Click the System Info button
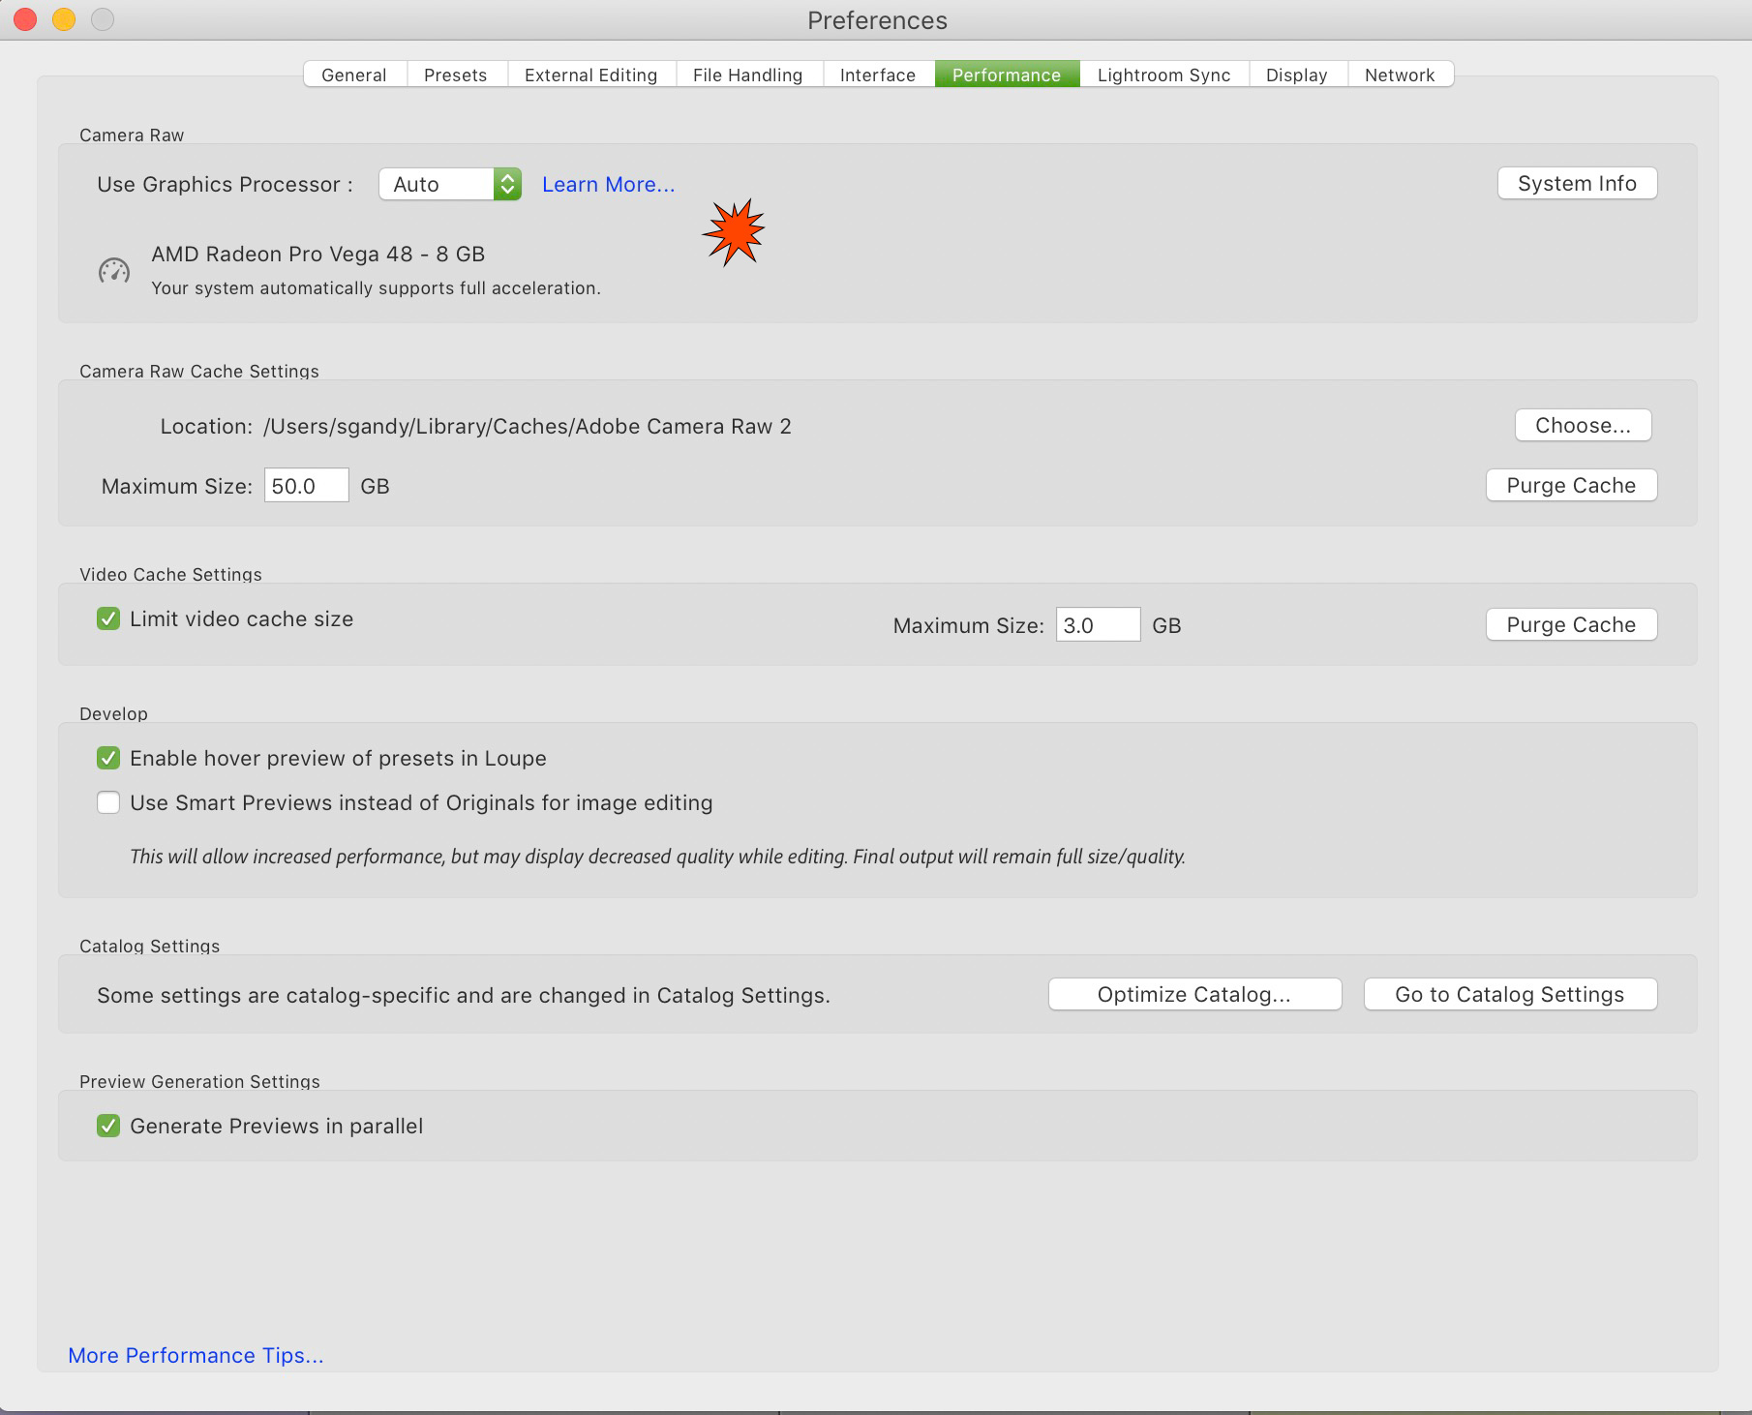Screen dimensions: 1752x1415 [x=1578, y=183]
